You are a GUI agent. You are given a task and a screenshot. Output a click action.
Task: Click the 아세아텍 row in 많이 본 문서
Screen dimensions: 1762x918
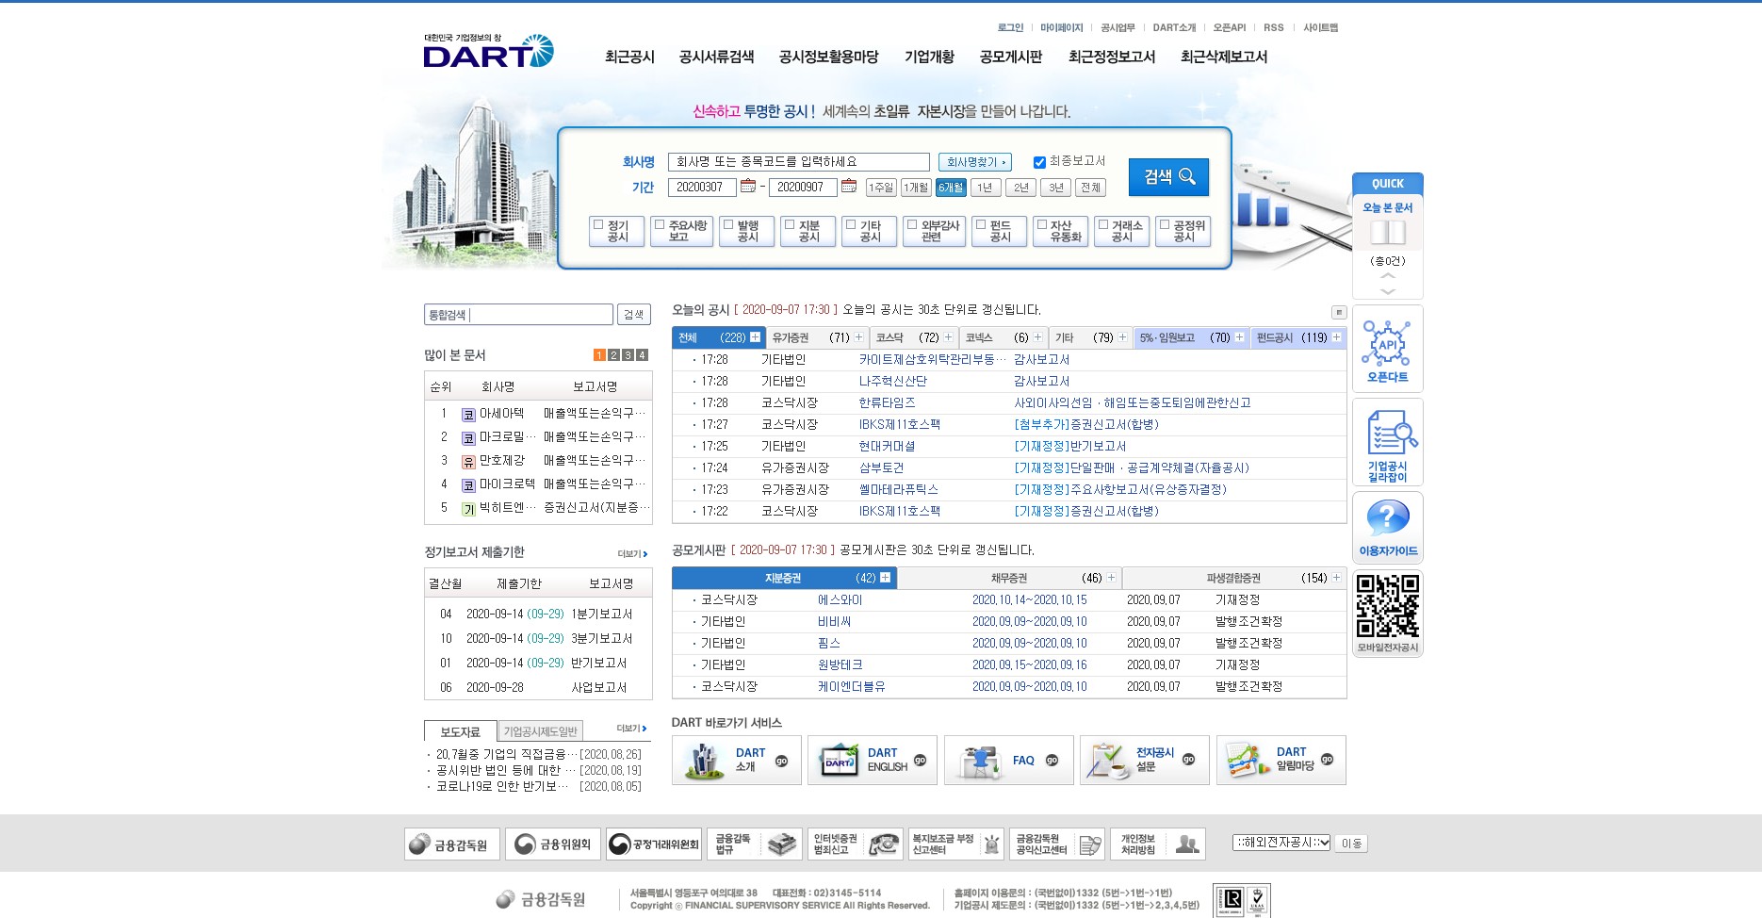pos(538,413)
